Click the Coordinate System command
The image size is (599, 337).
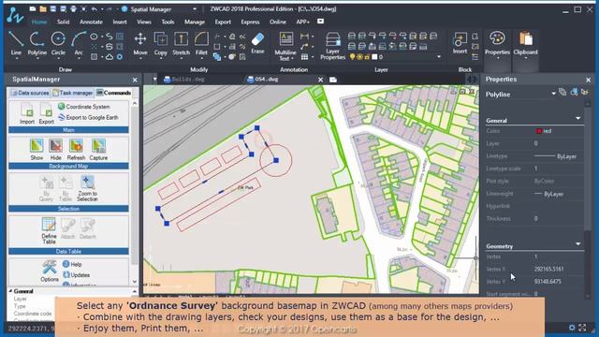point(84,107)
